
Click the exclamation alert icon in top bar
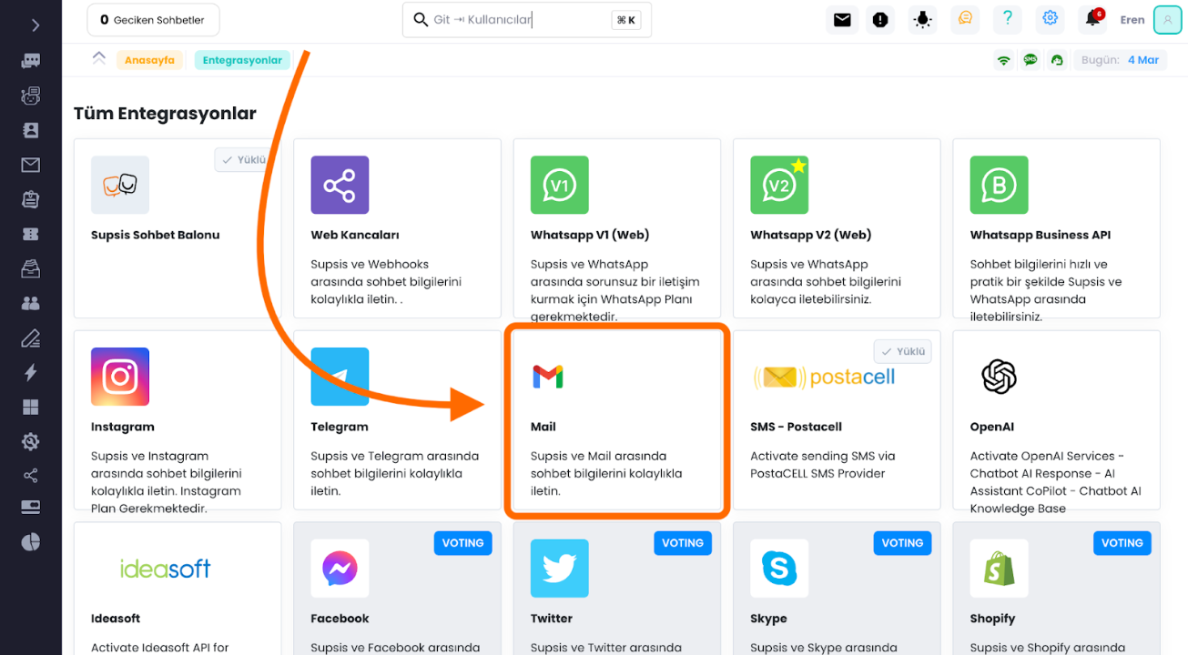click(x=879, y=19)
